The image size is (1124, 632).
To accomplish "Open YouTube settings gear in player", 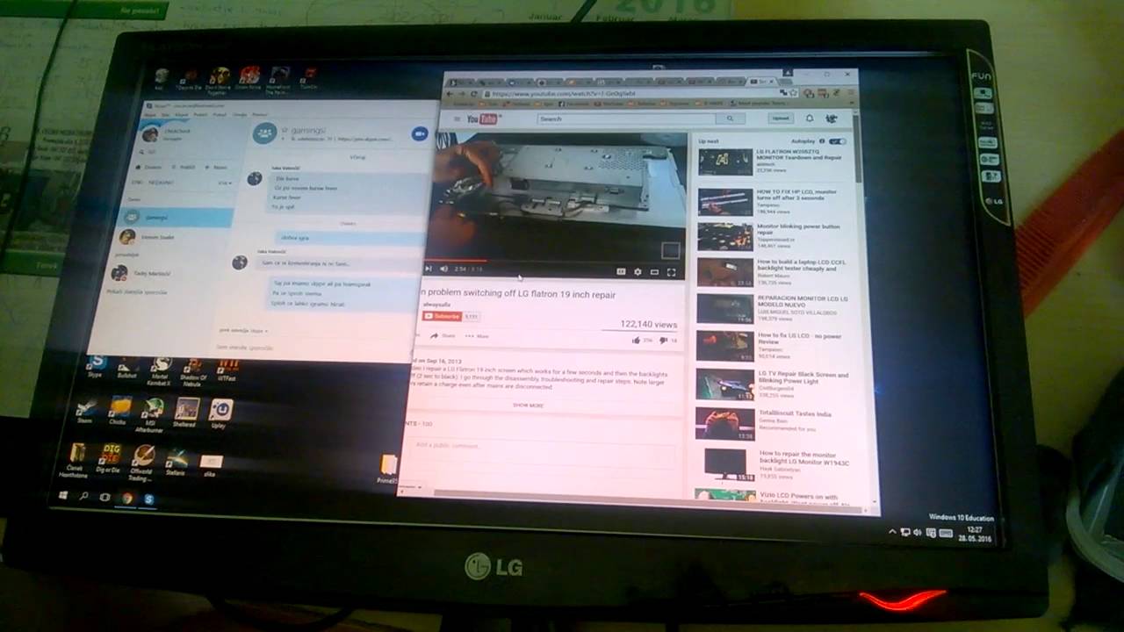I will click(x=638, y=272).
